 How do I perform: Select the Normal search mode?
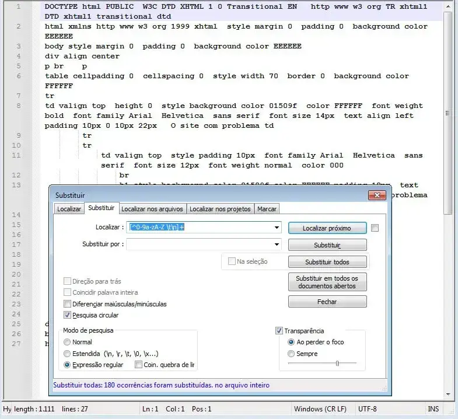pos(68,342)
